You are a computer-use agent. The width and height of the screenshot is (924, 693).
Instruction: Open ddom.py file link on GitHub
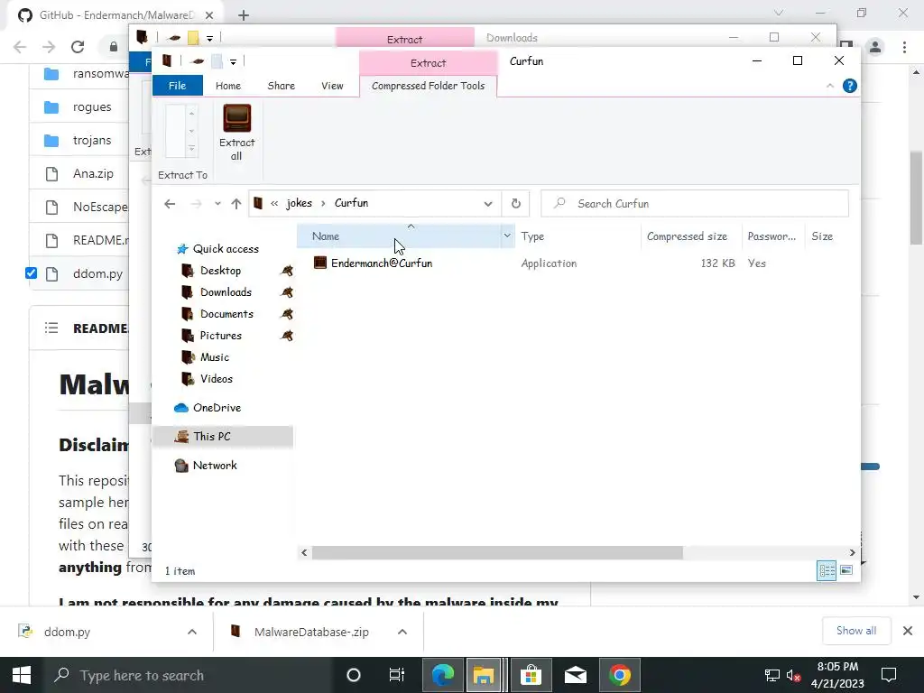point(97,274)
